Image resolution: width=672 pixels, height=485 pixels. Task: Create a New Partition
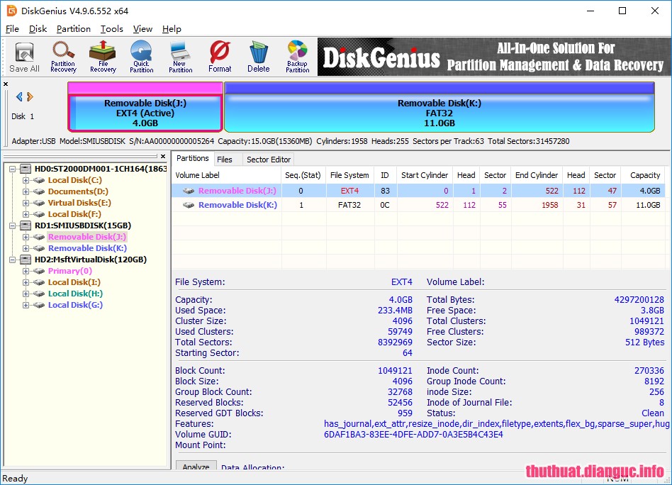click(181, 57)
